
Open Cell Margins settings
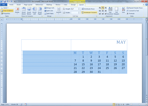click(x=116, y=11)
